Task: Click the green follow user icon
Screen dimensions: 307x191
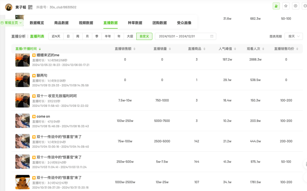Action: pyautogui.click(x=276, y=6)
